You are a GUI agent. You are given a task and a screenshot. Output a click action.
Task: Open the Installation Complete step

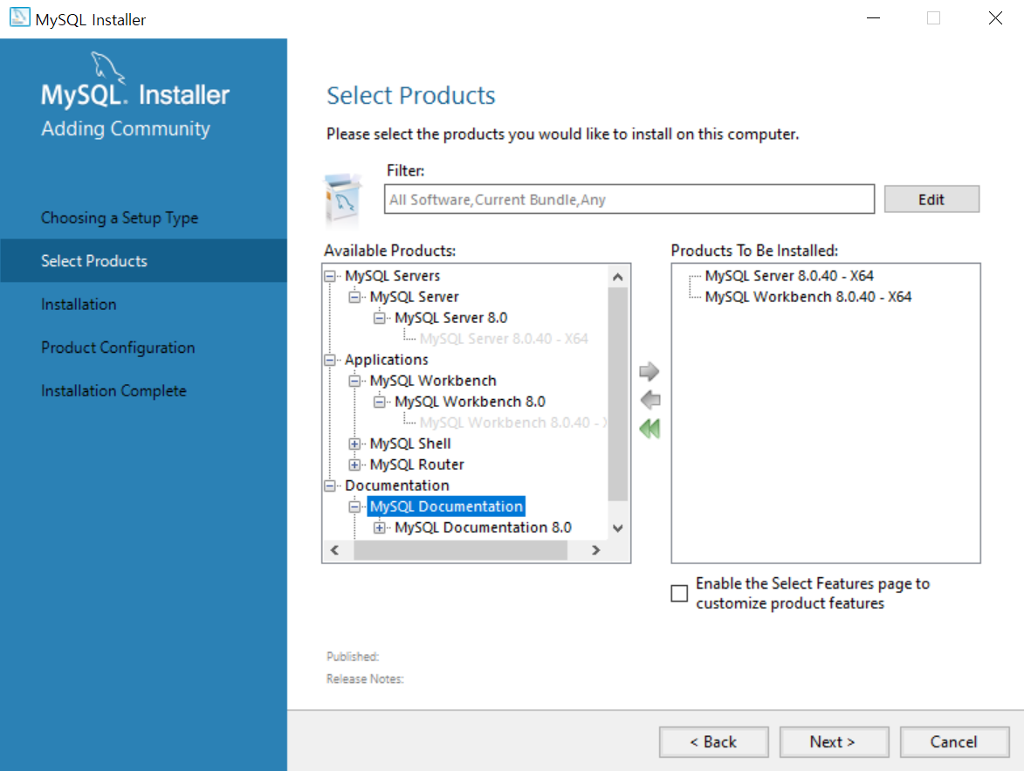(x=113, y=390)
